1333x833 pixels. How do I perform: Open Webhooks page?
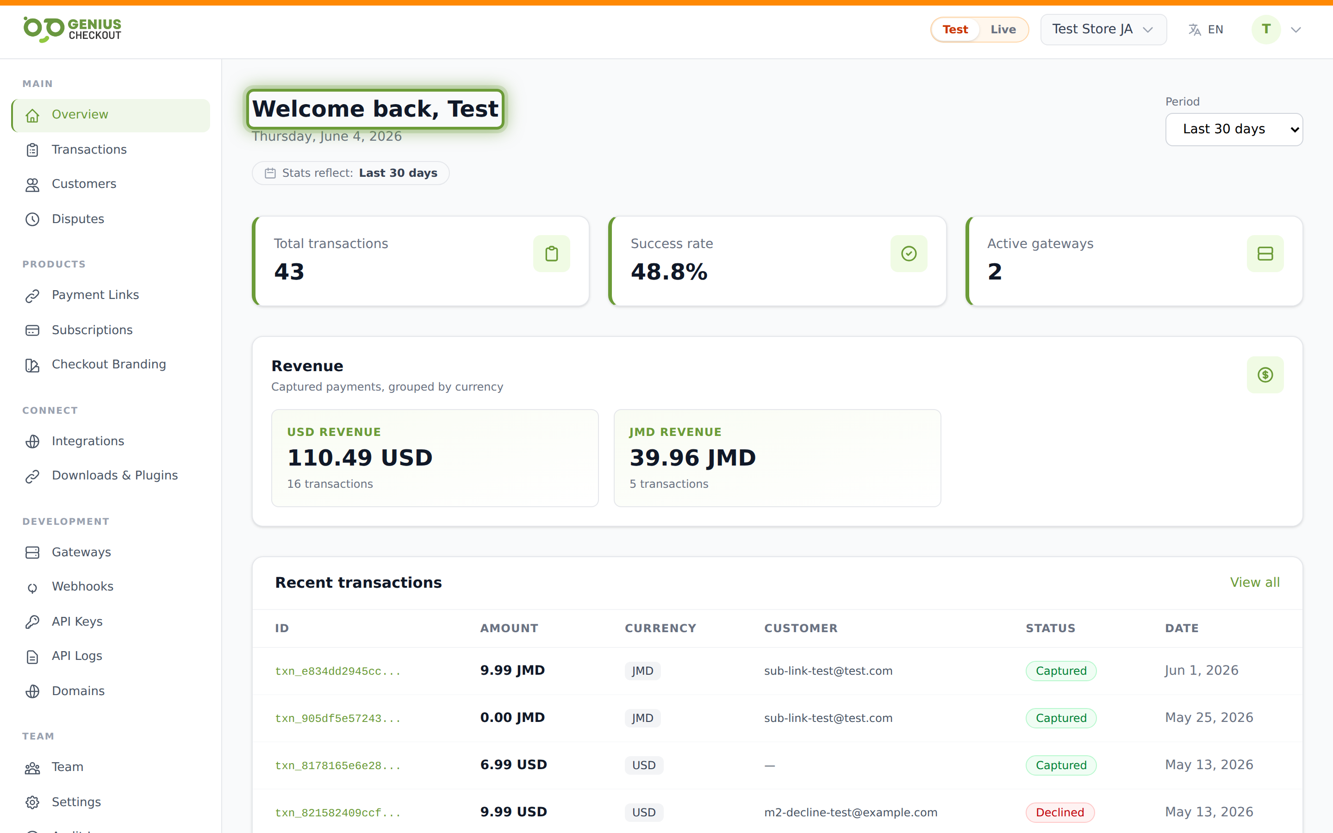111,587
